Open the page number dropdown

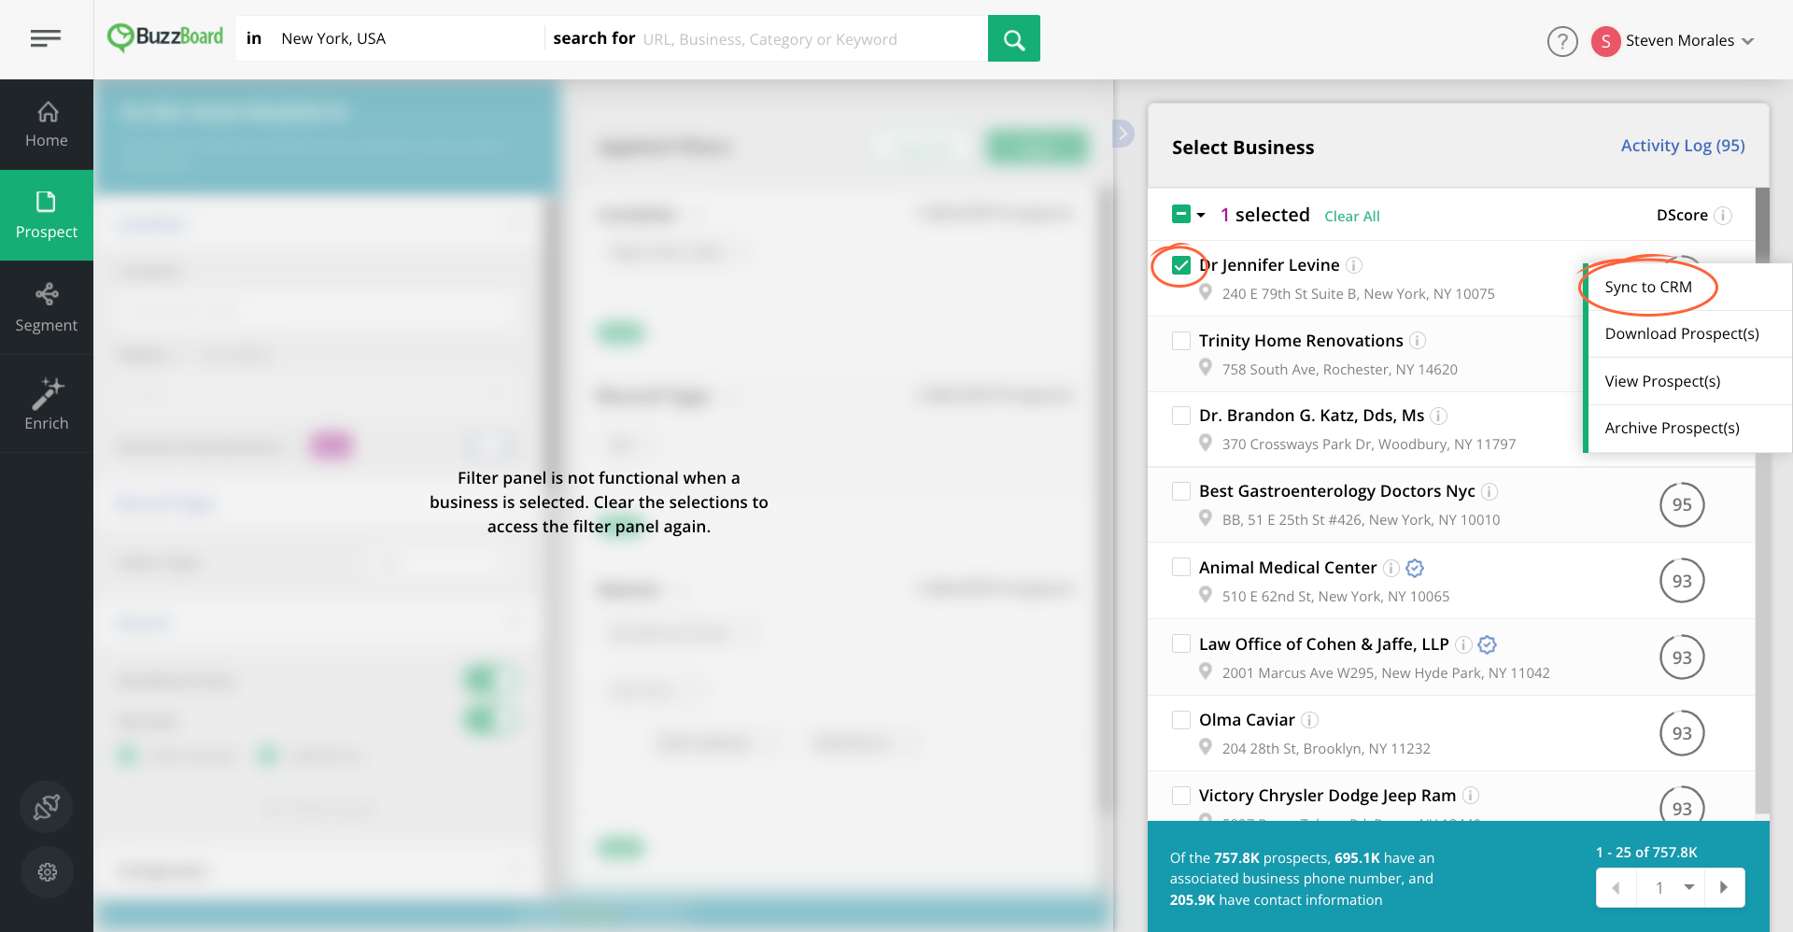[x=1688, y=887]
